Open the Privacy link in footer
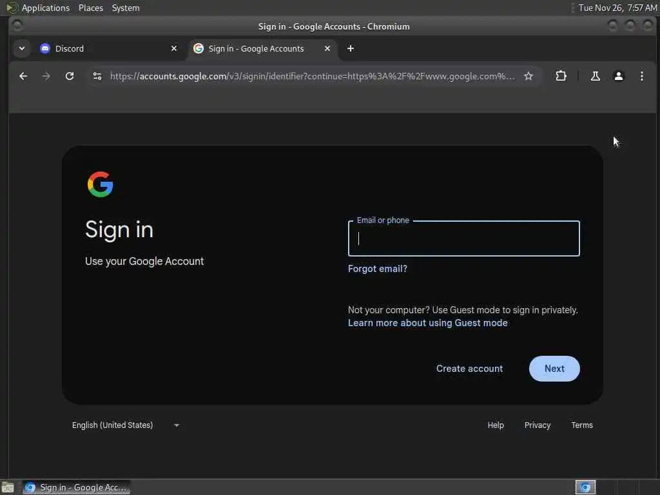Image resolution: width=660 pixels, height=495 pixels. [x=537, y=425]
